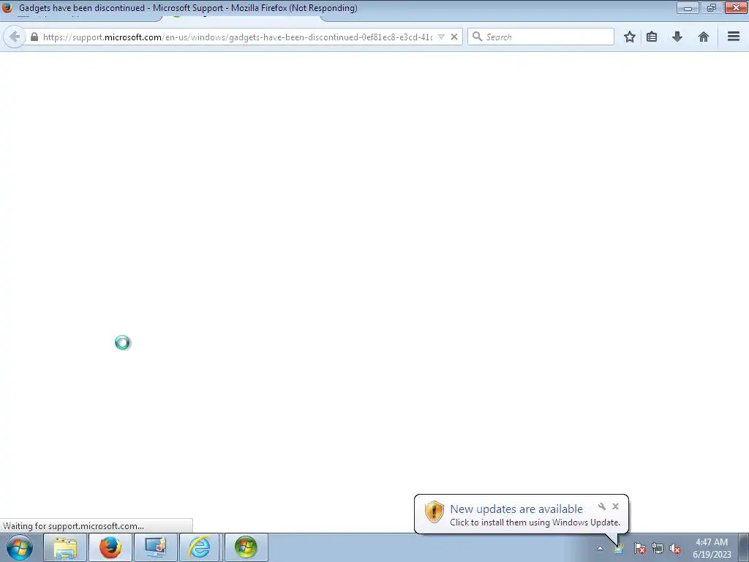The height and width of the screenshot is (562, 749).
Task: Open Action Center flag tray icon
Action: point(640,548)
